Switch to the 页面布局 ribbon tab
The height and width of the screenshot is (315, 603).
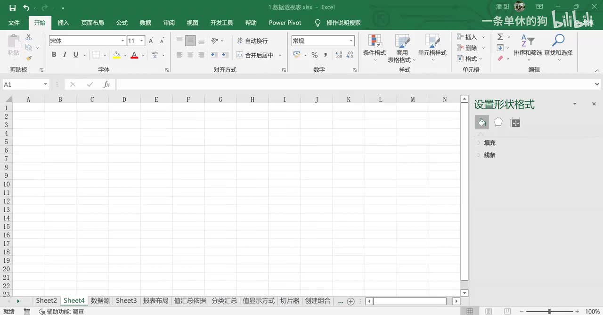click(92, 23)
